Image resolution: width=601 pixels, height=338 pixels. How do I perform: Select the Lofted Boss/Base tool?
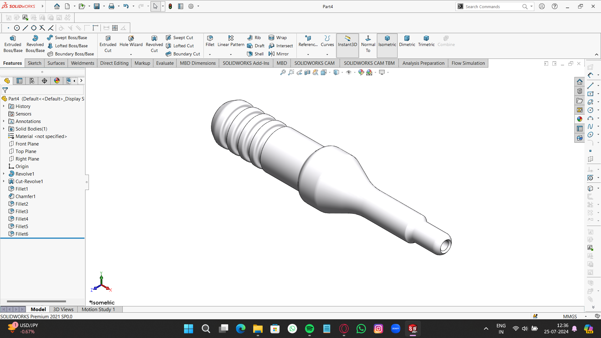(68, 46)
